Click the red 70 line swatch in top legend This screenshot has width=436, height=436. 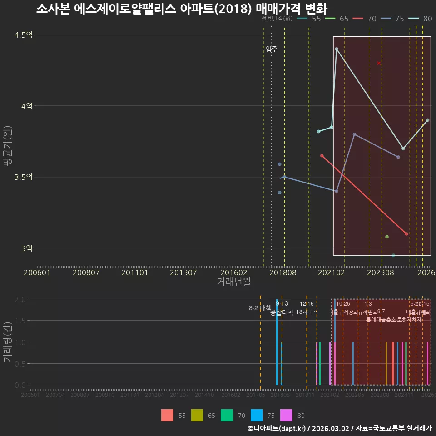[x=358, y=19]
